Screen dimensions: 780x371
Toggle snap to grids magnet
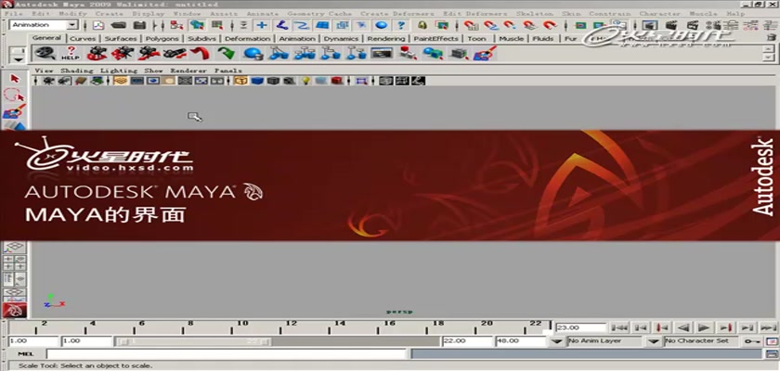470,25
